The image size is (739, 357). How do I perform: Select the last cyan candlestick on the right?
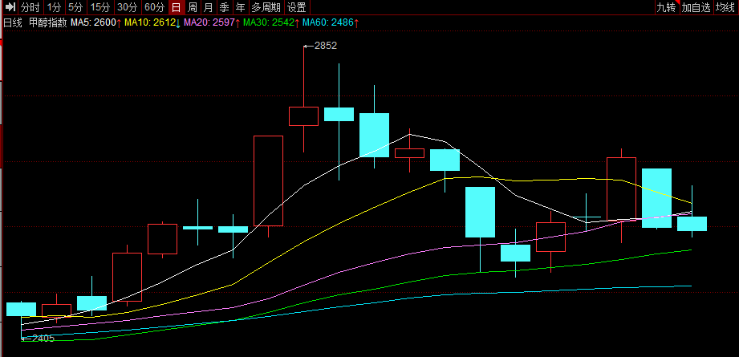pyautogui.click(x=692, y=224)
